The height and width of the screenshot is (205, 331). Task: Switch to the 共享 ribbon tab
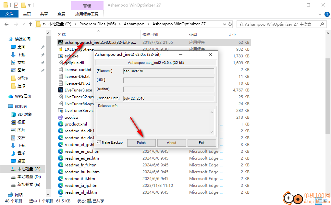coord(44,14)
